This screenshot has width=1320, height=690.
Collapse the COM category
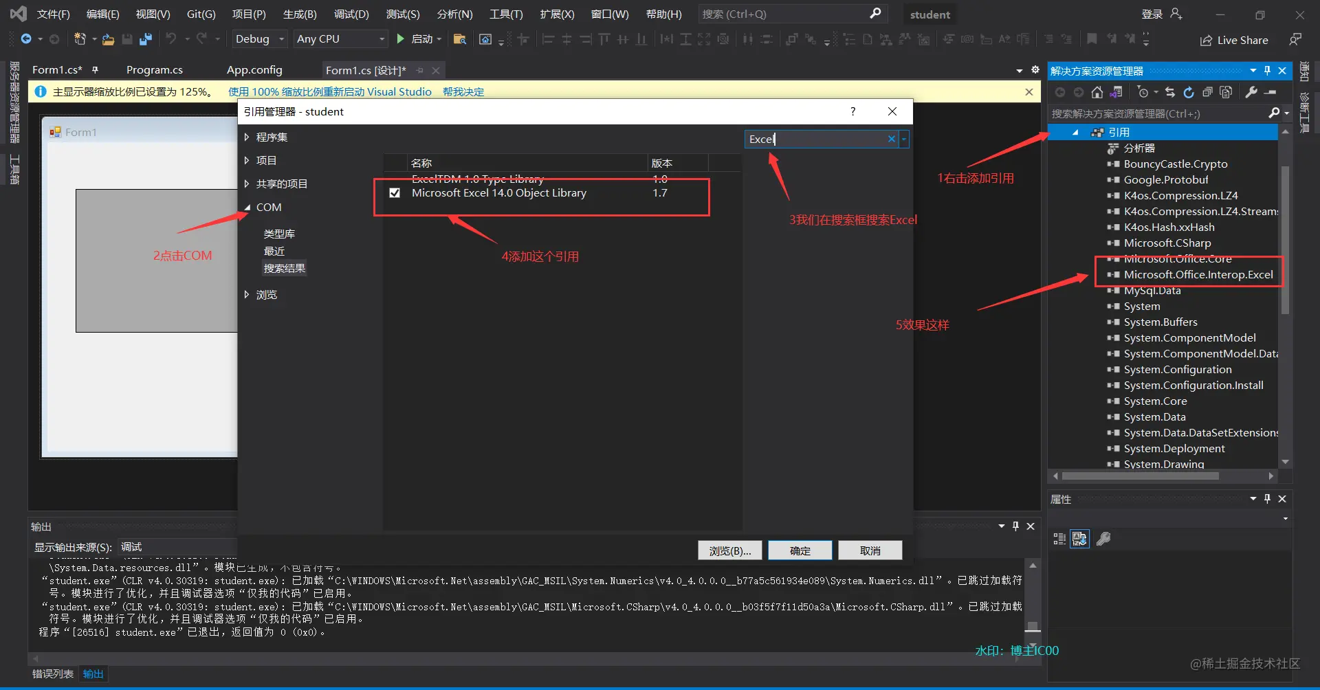tap(247, 208)
